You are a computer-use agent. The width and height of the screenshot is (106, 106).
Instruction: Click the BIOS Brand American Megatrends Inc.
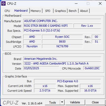[62, 59]
